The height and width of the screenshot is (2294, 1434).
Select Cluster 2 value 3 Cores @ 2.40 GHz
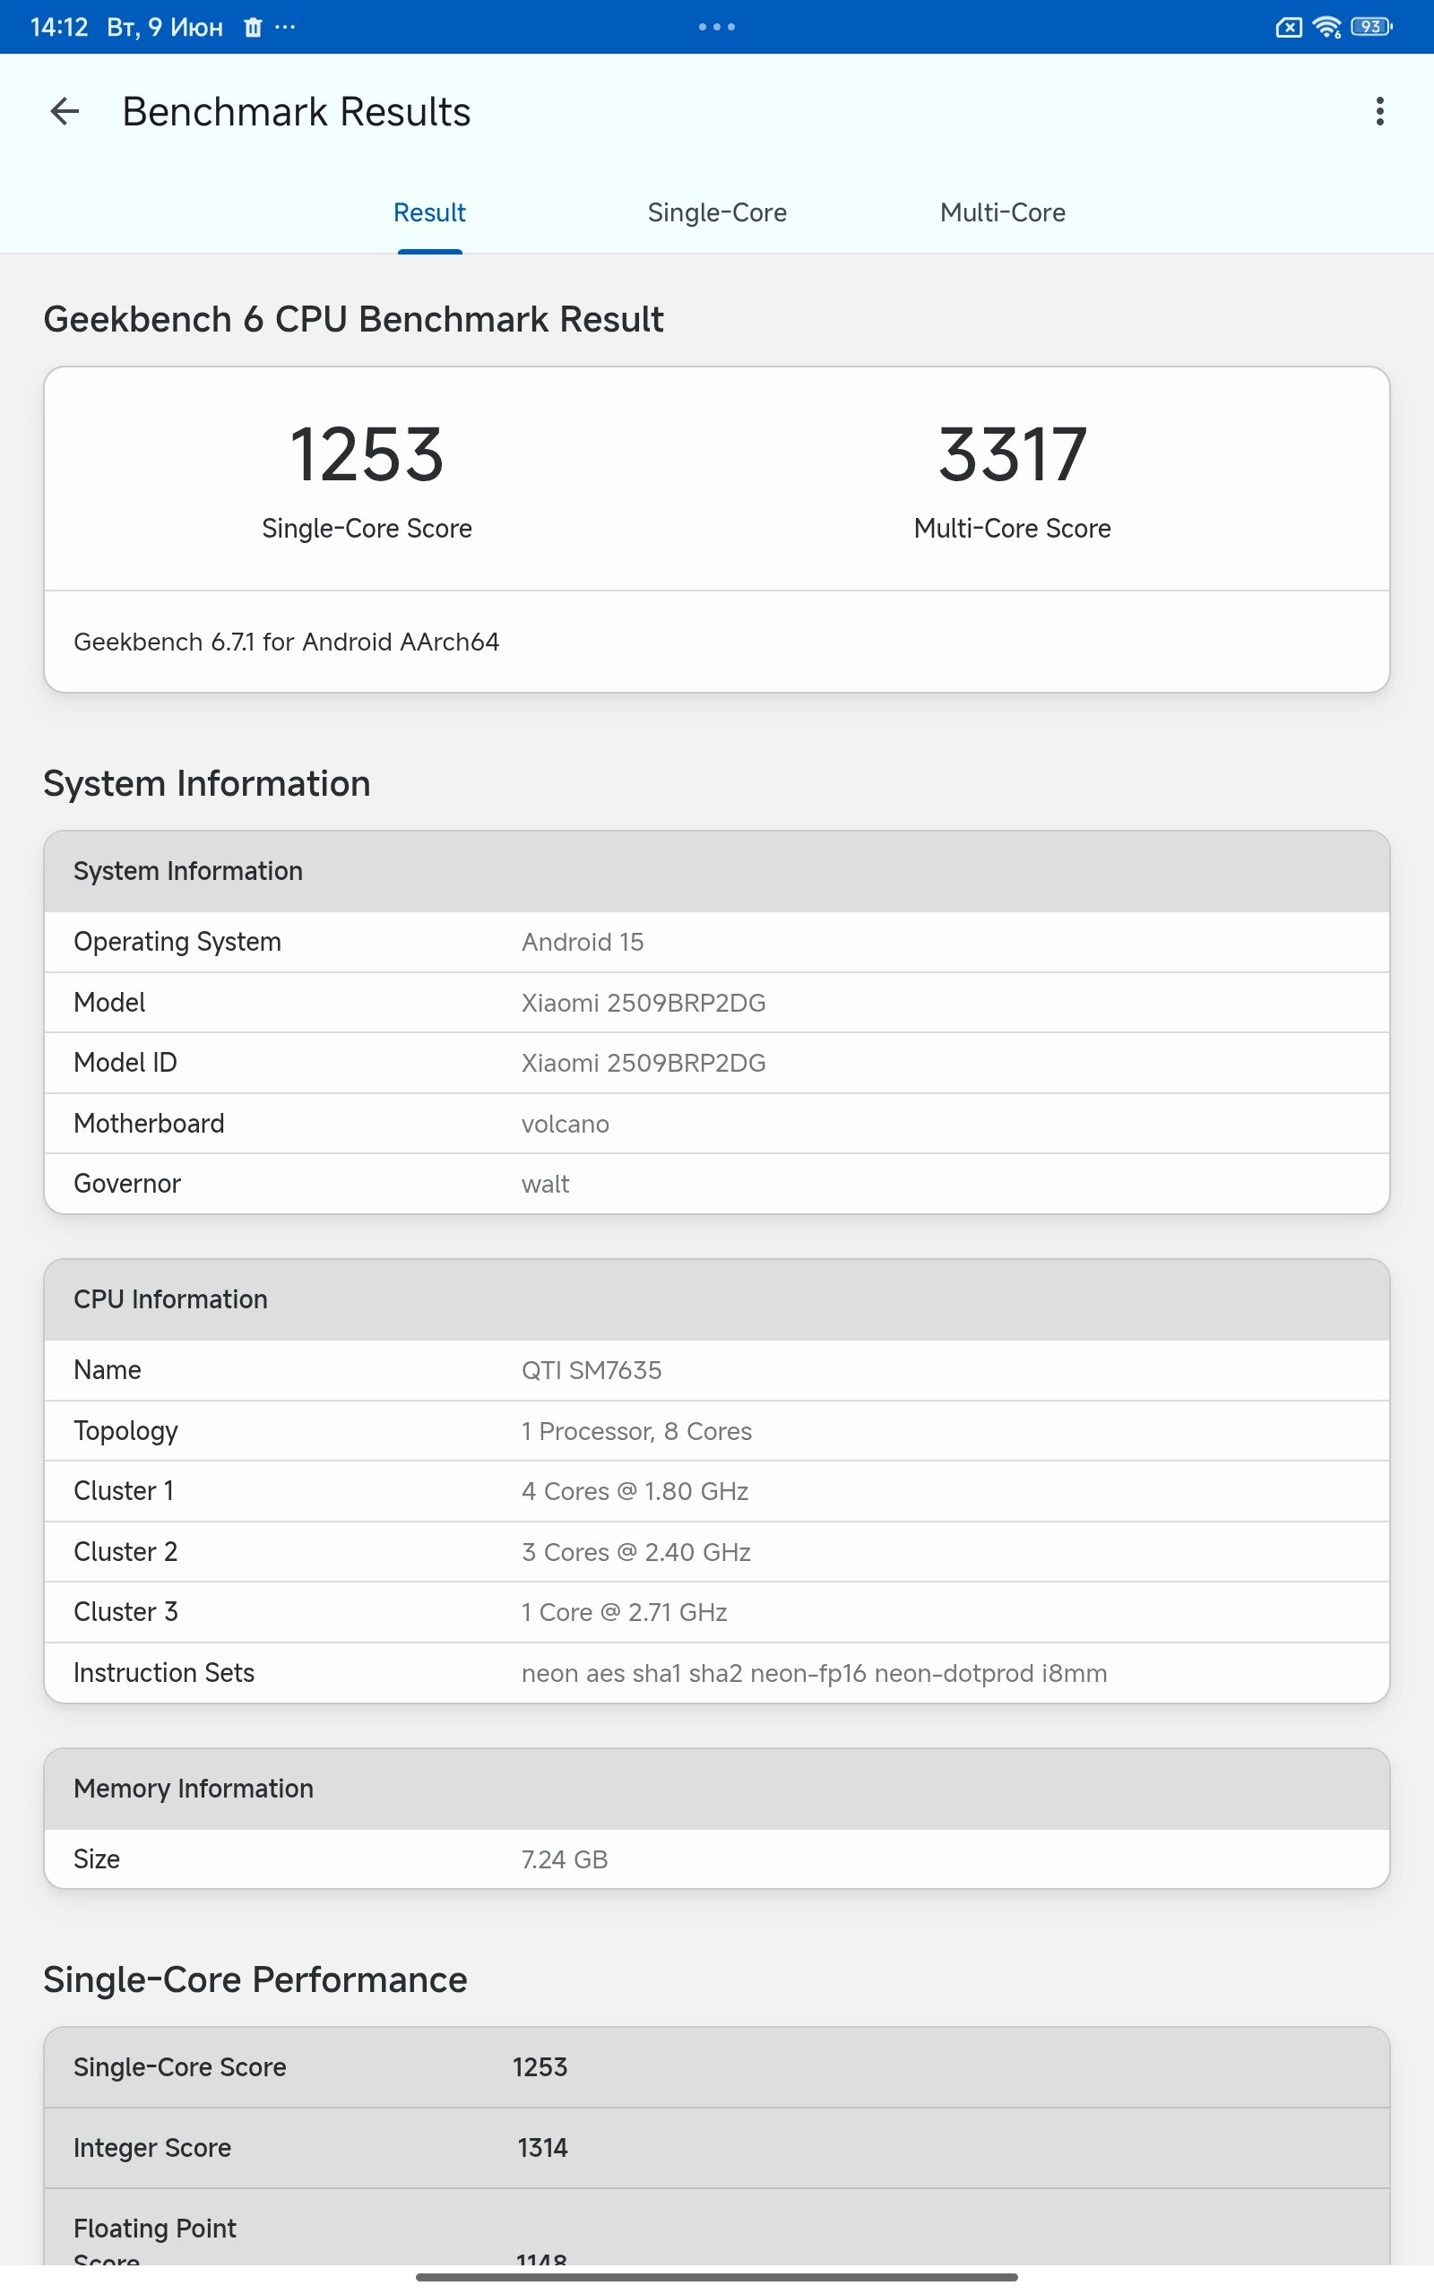(x=636, y=1552)
